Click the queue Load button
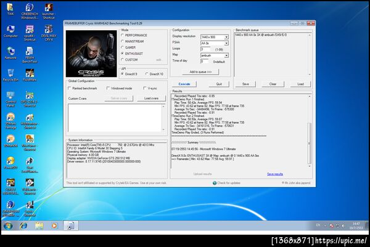 pos(300,84)
